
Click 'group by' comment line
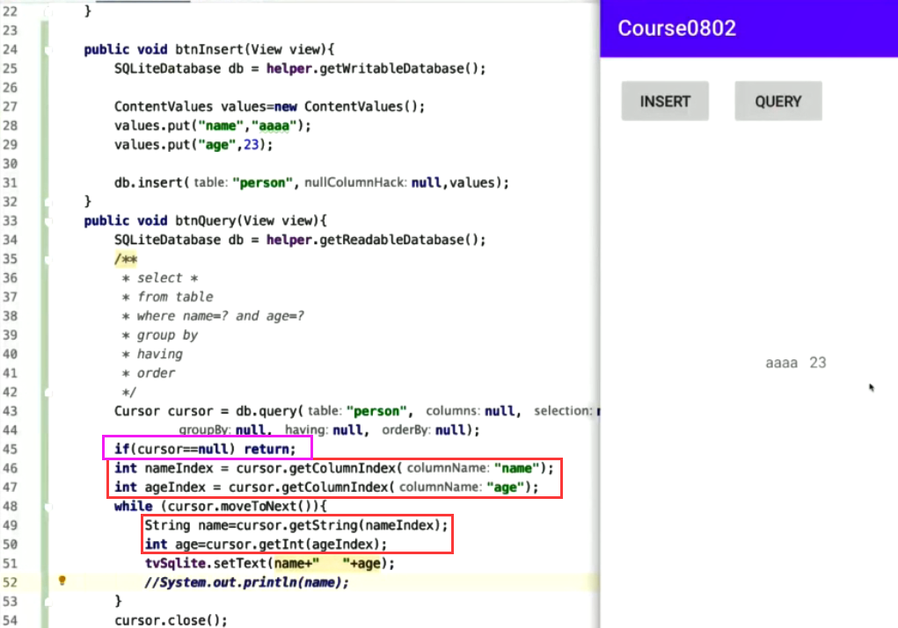click(167, 335)
